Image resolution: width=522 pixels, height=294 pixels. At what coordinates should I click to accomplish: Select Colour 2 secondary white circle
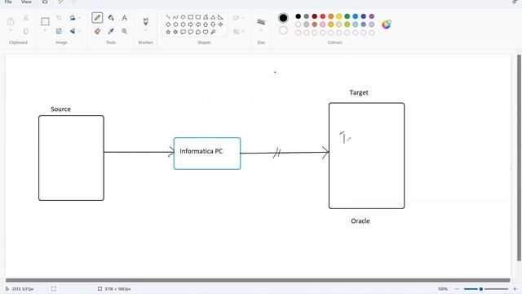click(x=283, y=30)
